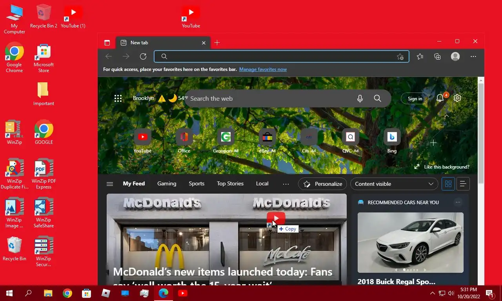Viewport: 502px width, 301px height.
Task: Switch feed to grid view
Action: click(x=448, y=184)
